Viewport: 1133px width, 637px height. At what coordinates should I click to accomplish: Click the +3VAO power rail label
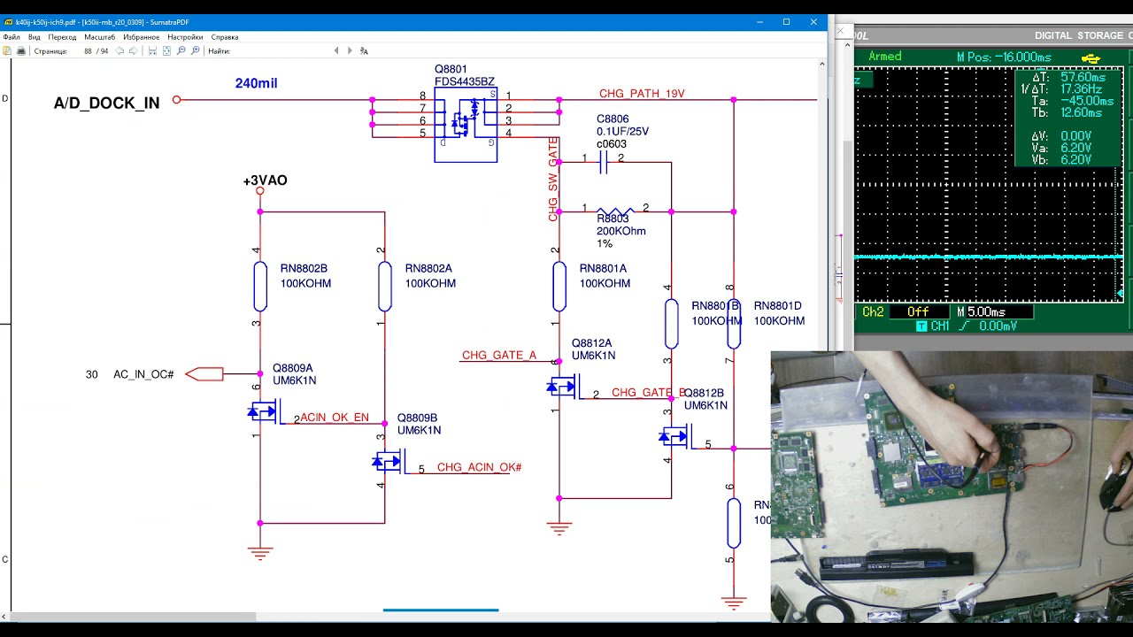[x=265, y=180]
